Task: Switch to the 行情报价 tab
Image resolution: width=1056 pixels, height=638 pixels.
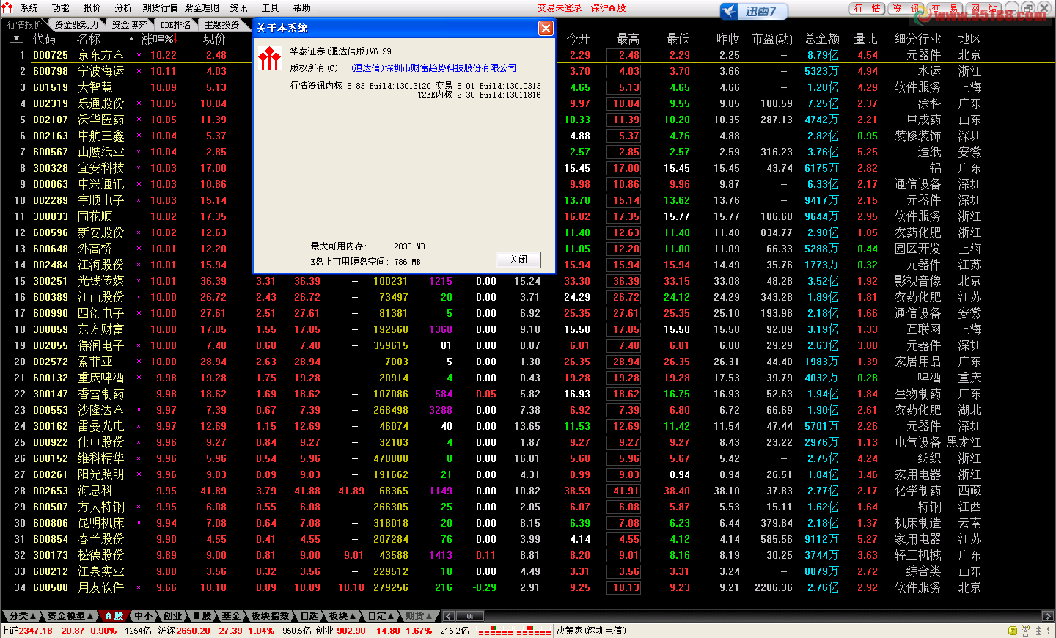Action: 24,24
